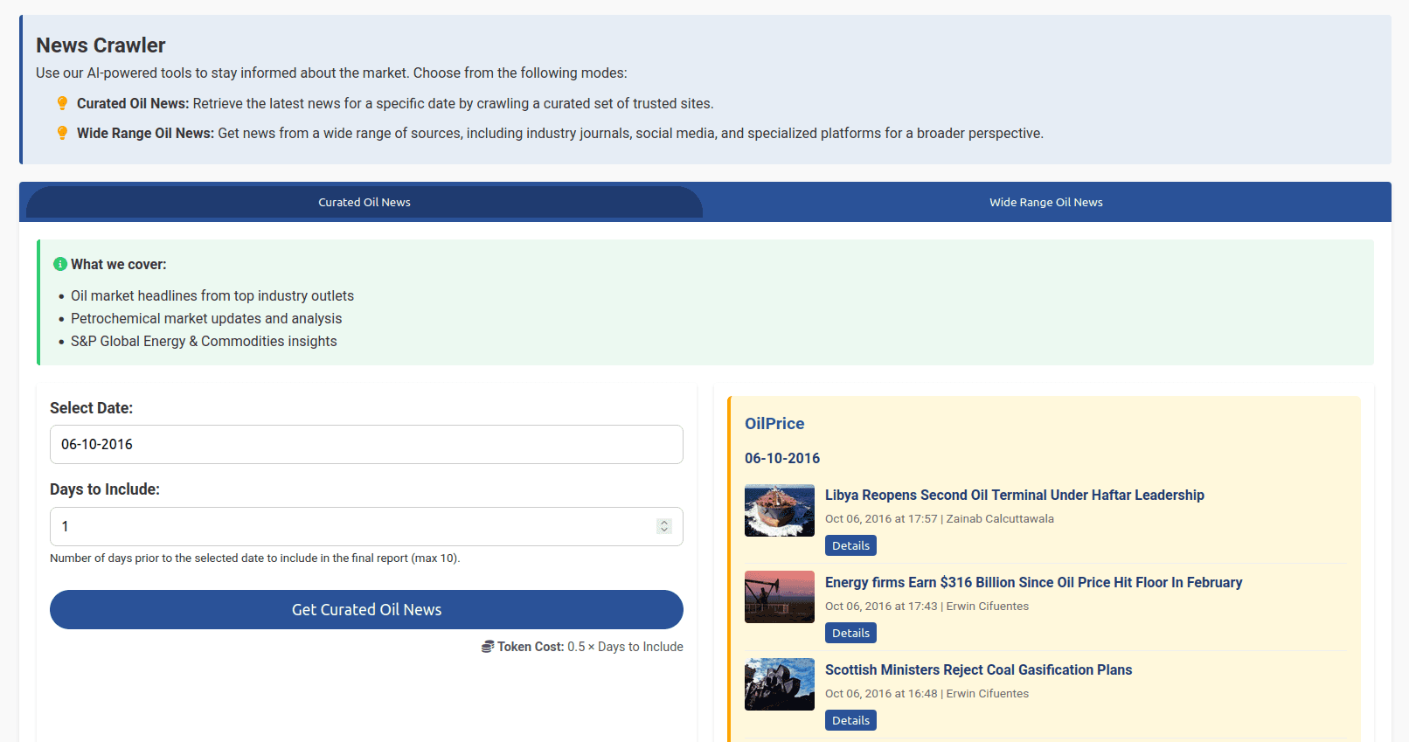Open Details for the Scottish Ministers article
The height and width of the screenshot is (742, 1409).
tap(850, 720)
